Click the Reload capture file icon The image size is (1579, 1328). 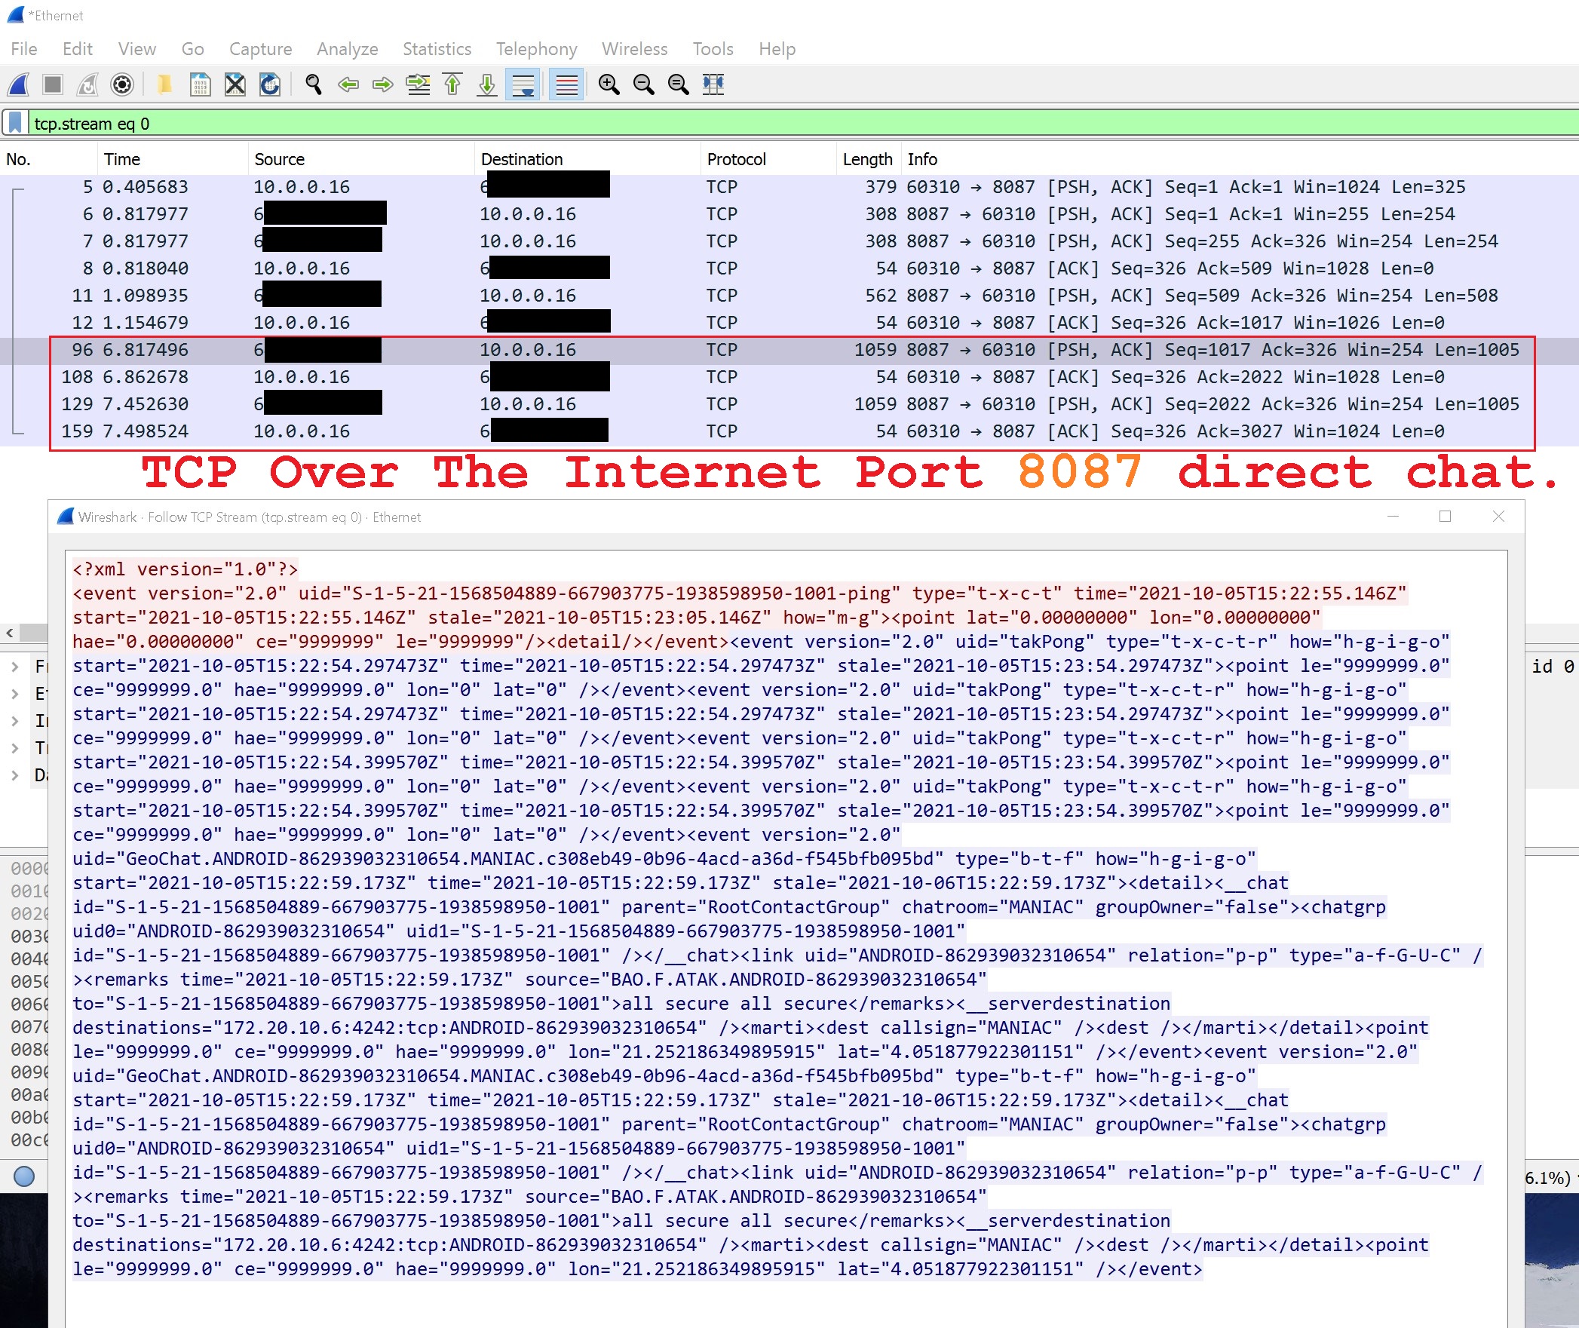click(x=270, y=84)
